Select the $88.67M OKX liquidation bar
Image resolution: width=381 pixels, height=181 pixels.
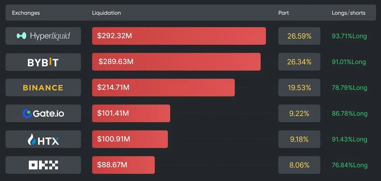coord(123,165)
